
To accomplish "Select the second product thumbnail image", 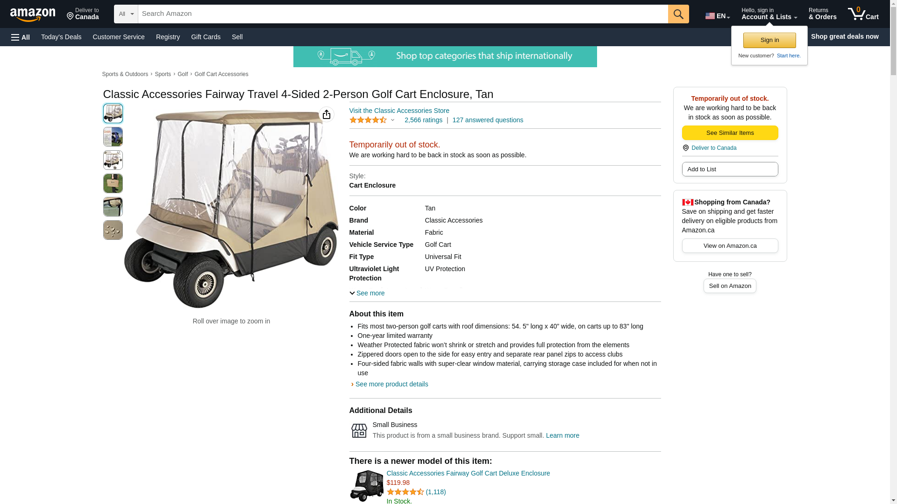I will [x=113, y=137].
